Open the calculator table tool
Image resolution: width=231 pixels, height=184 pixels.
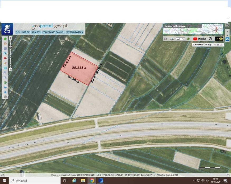(5, 49)
